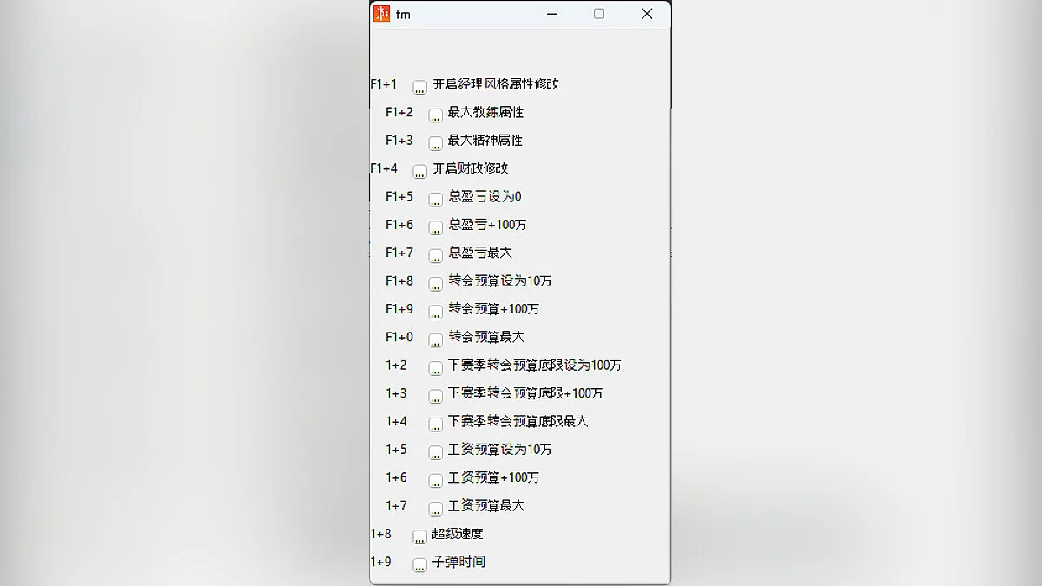This screenshot has height=586, width=1042.
Task: Toggle 下赛季转会预算底限+100万 checkbox
Action: [x=436, y=396]
